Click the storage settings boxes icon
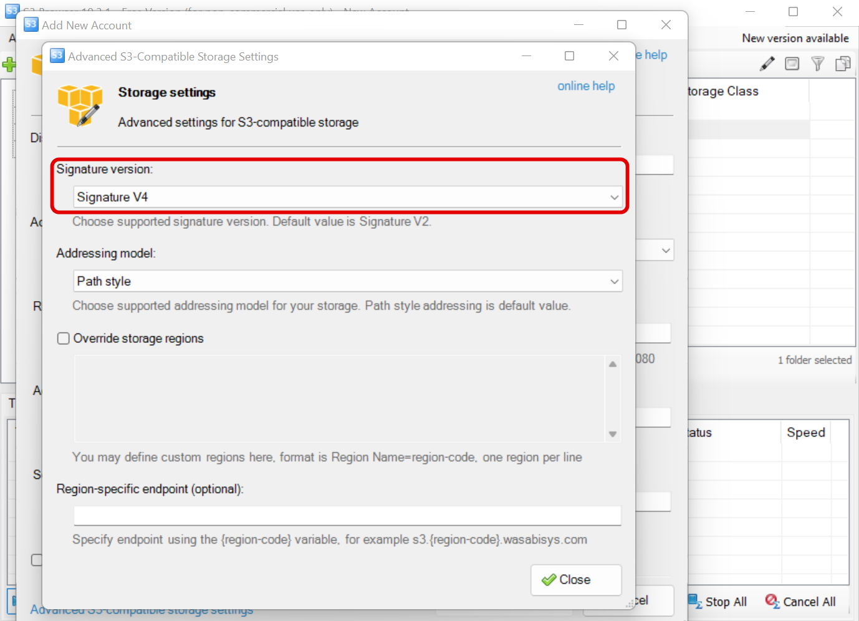The width and height of the screenshot is (859, 621). (x=80, y=105)
